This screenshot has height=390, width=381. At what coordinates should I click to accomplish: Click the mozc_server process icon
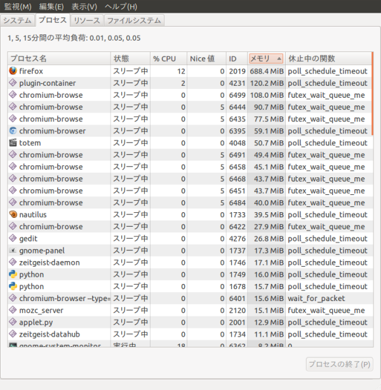click(x=13, y=311)
